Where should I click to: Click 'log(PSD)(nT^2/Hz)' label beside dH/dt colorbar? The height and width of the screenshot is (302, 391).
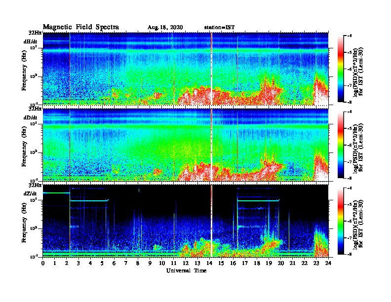tap(355, 72)
